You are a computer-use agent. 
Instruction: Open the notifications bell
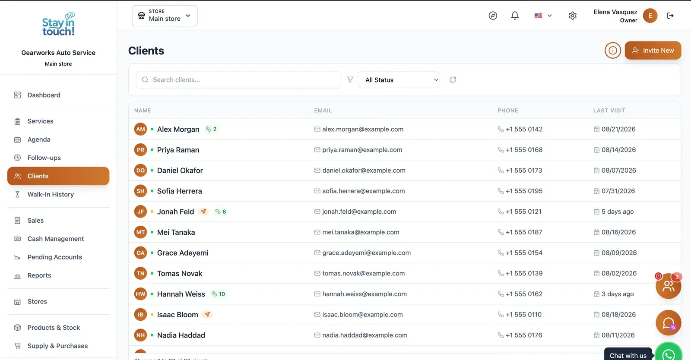pyautogui.click(x=515, y=16)
